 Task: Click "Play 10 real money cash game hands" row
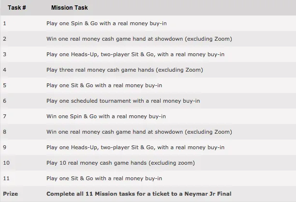pos(120,163)
